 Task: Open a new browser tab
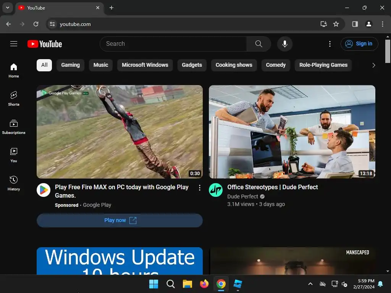tap(111, 8)
